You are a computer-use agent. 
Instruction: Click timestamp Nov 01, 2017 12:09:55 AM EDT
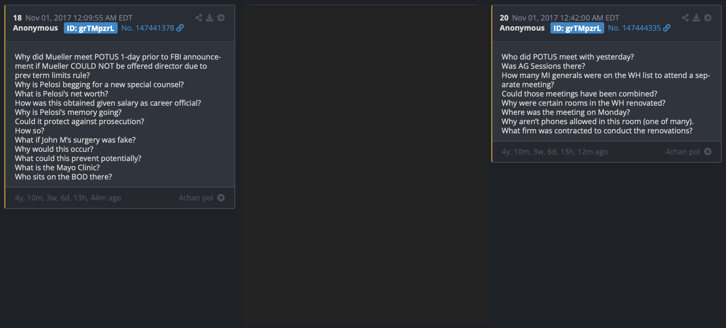79,18
